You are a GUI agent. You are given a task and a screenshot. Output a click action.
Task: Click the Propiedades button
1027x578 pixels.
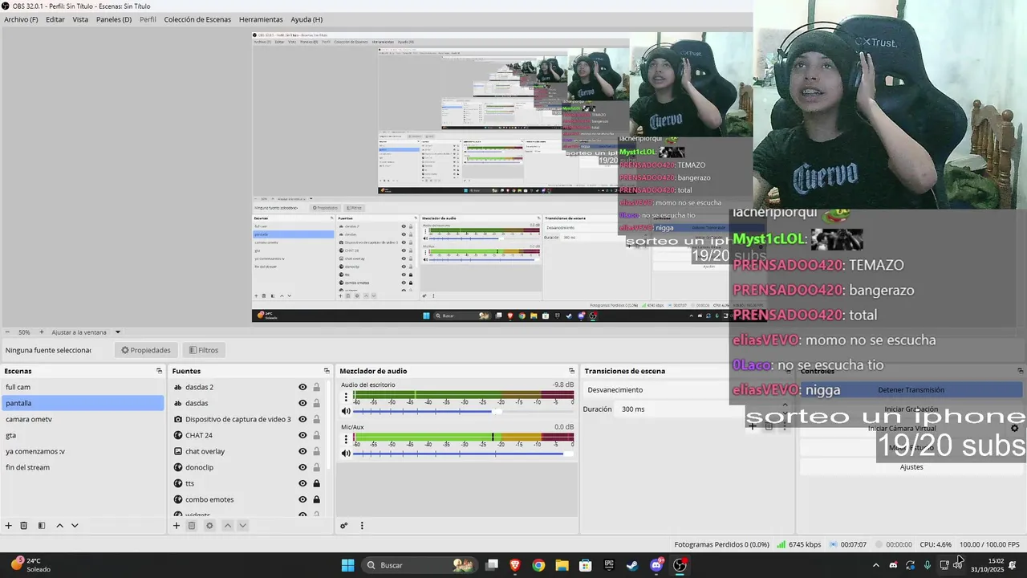(146, 350)
